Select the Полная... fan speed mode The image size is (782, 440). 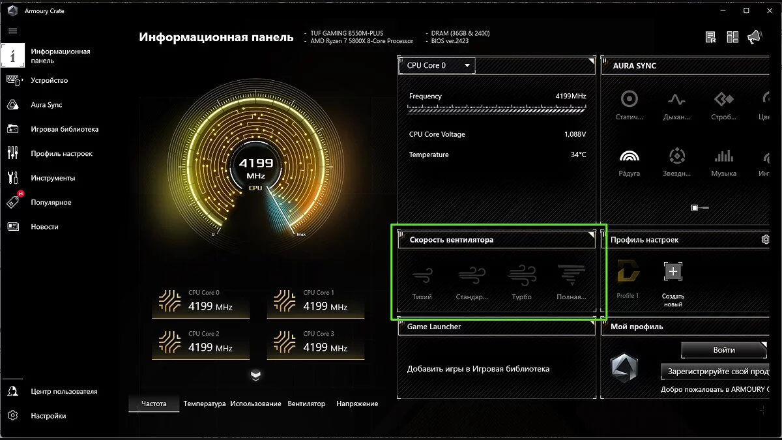click(x=572, y=282)
